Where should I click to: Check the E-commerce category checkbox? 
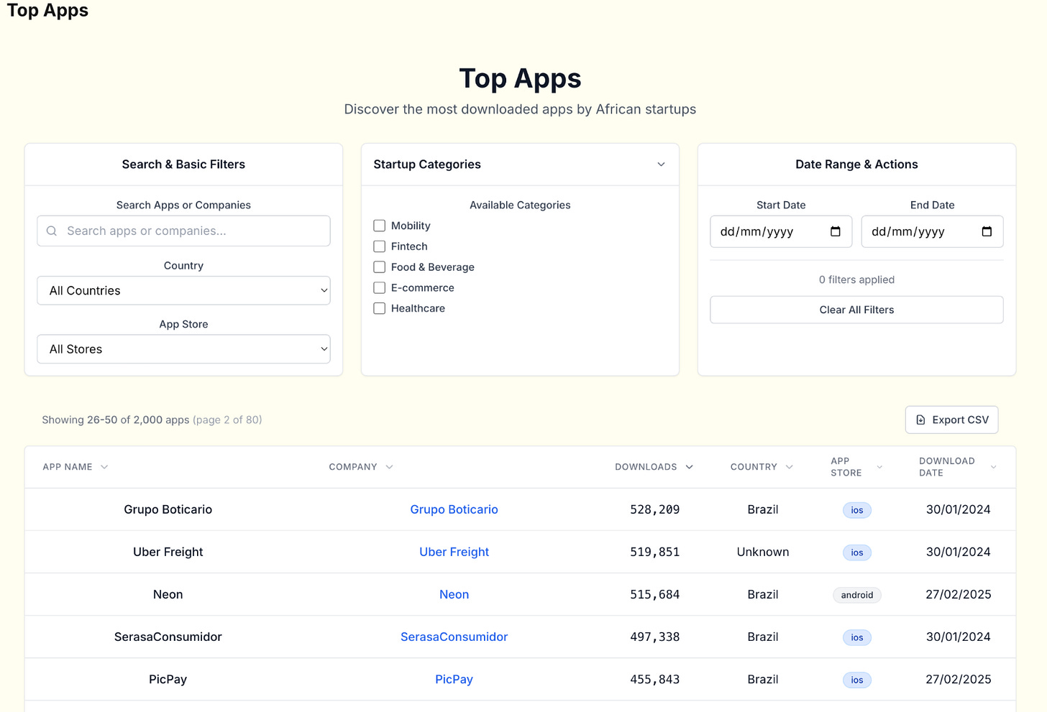[380, 288]
